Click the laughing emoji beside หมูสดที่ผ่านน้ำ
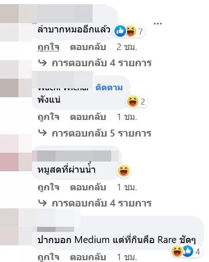 [x=124, y=170]
